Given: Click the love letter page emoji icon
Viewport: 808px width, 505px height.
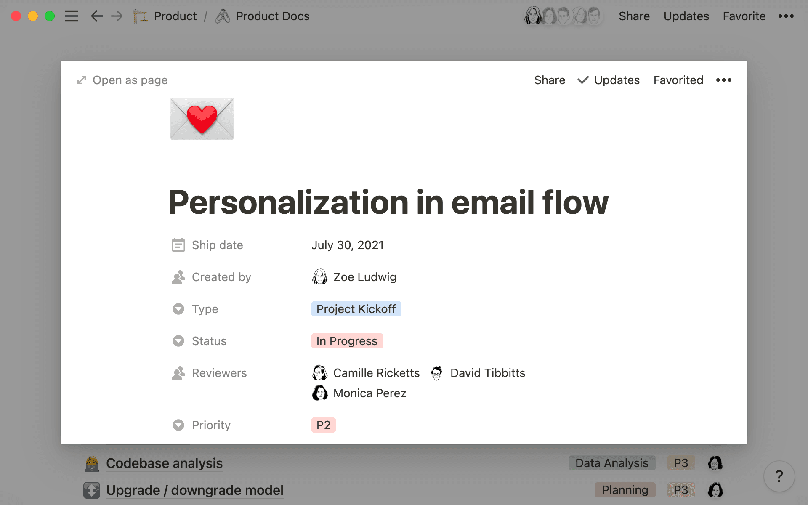Looking at the screenshot, I should pyautogui.click(x=202, y=119).
